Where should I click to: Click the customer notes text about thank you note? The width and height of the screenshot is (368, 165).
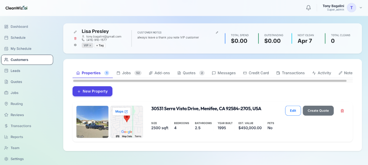coord(168,37)
